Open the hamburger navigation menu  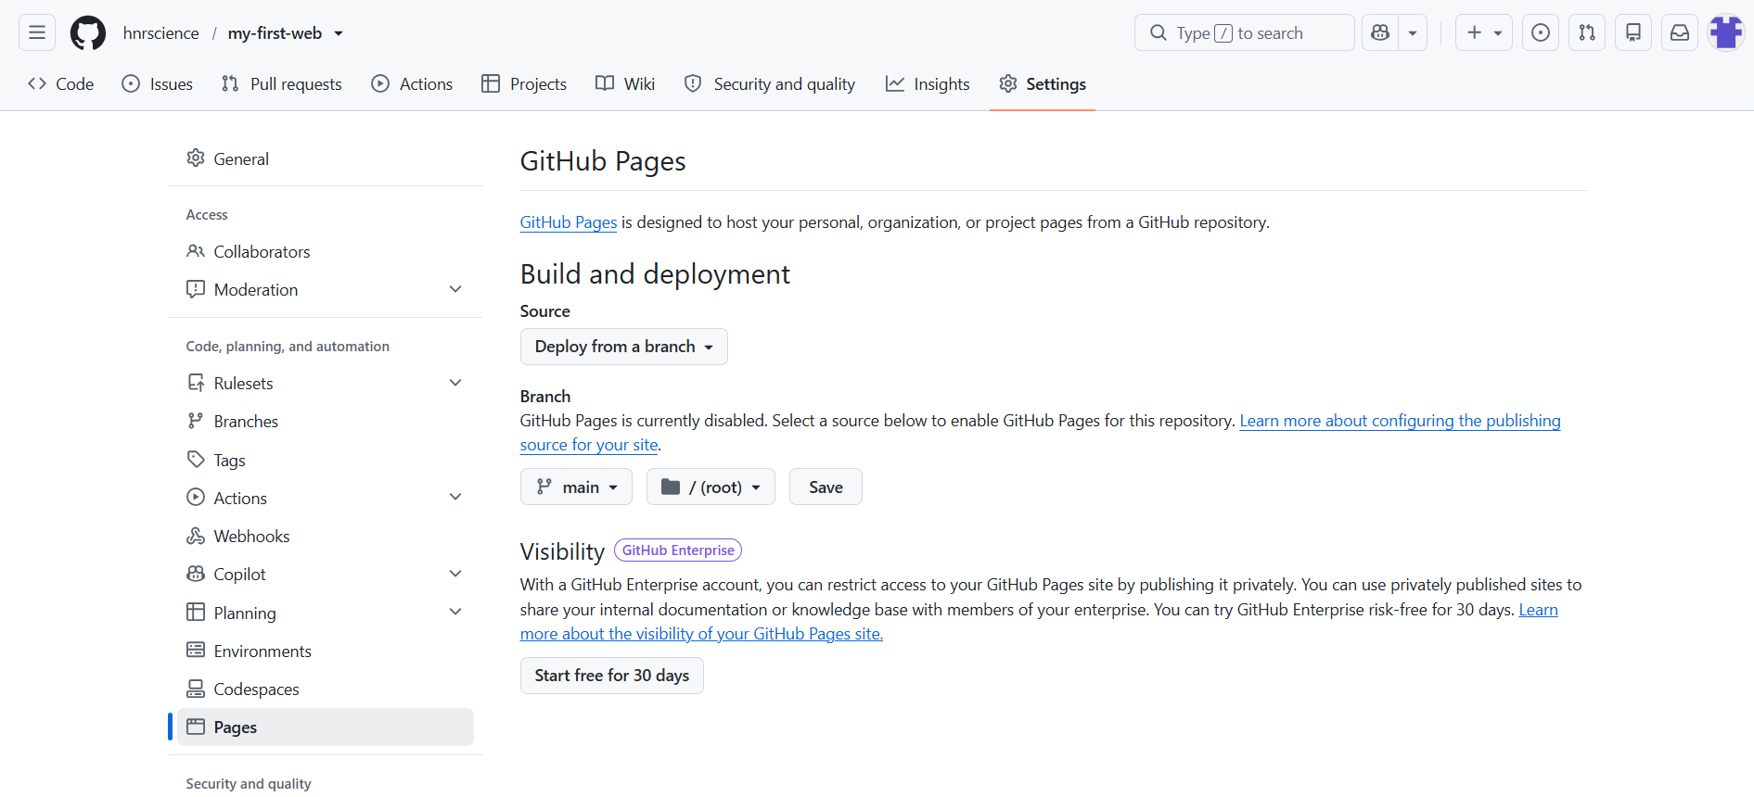[37, 32]
